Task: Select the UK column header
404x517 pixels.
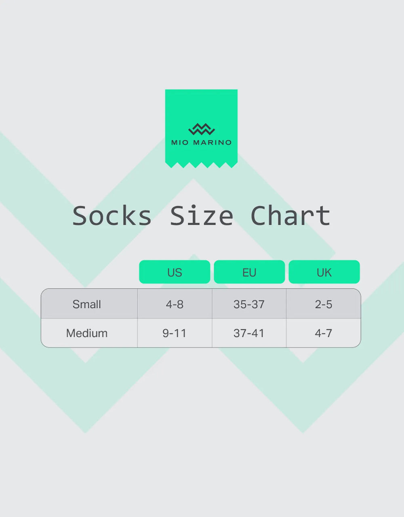Action: [x=324, y=272]
